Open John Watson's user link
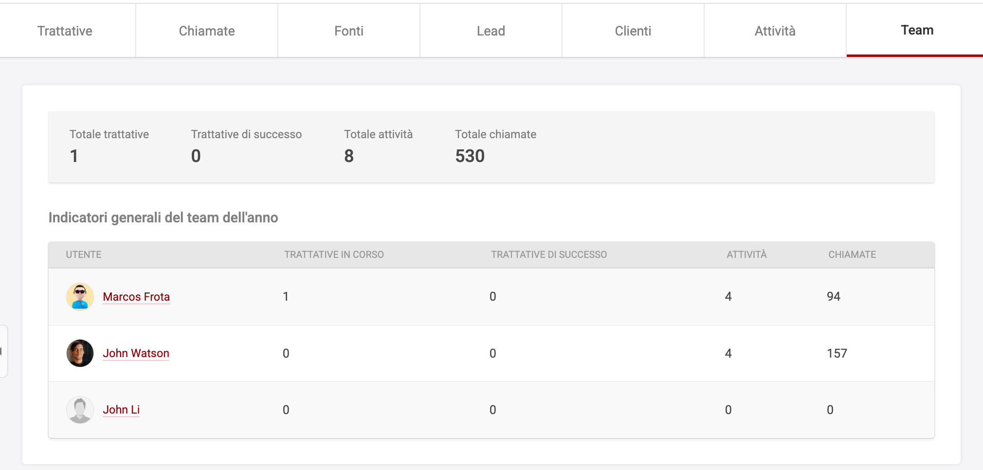 tap(136, 353)
